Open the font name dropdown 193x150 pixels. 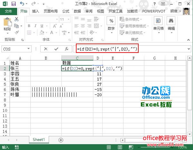(57, 19)
